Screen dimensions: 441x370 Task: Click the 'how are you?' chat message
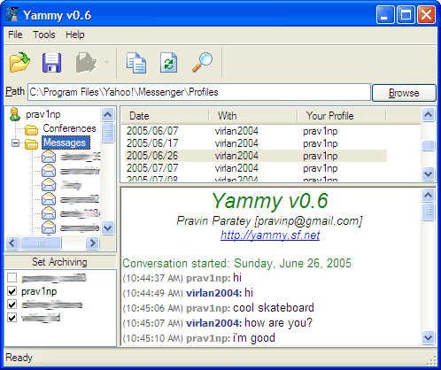[x=278, y=323]
